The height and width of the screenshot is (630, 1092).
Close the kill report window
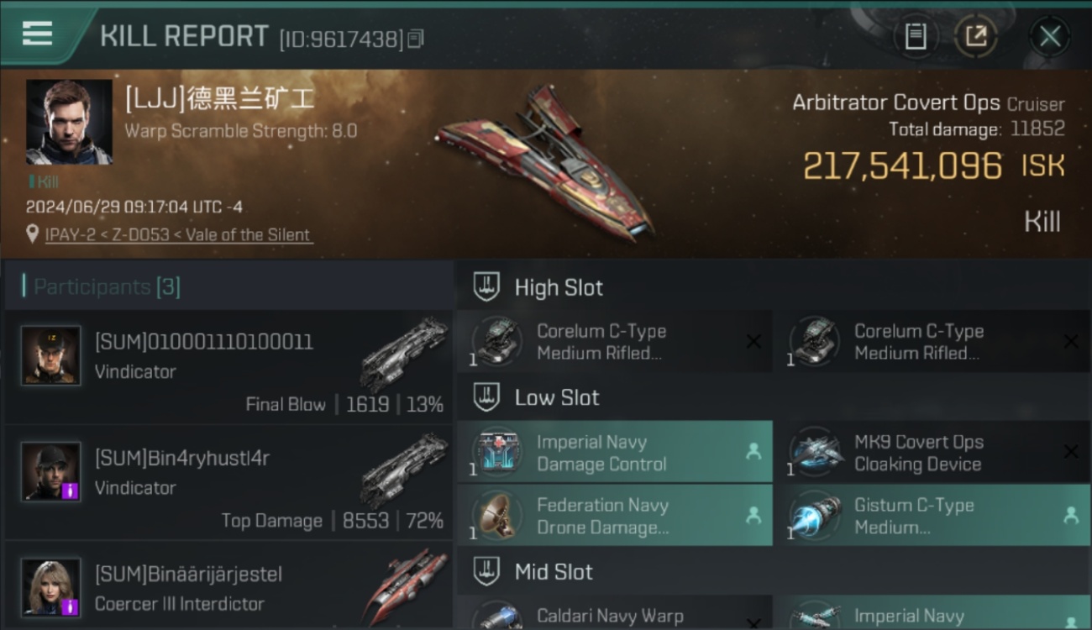click(x=1049, y=36)
